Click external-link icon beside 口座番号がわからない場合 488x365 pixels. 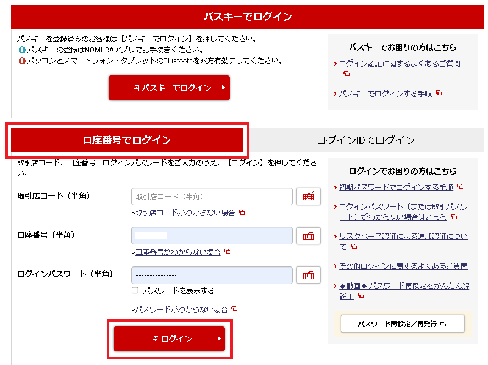tap(227, 252)
